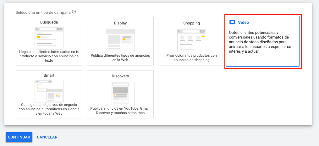The image size is (319, 146).
Task: Click the 'Selecciona un tipo de campaña' label
Action: click(43, 12)
